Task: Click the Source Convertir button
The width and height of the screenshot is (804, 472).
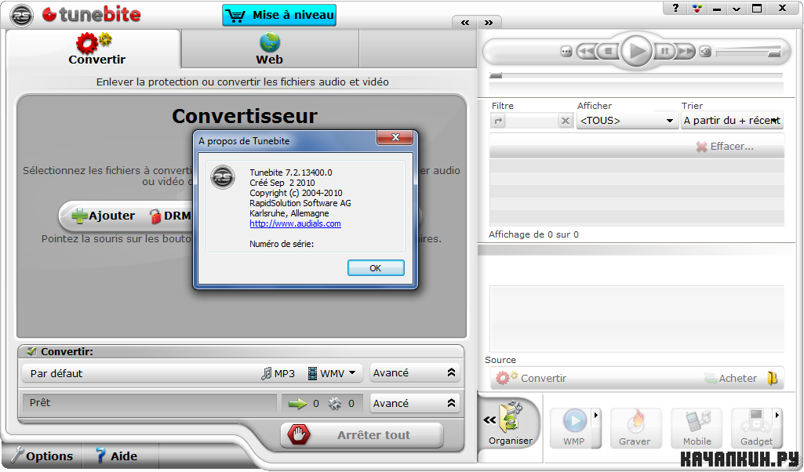Action: tap(531, 378)
